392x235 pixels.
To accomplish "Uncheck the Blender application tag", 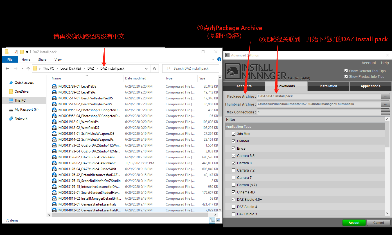I will click(233, 141).
